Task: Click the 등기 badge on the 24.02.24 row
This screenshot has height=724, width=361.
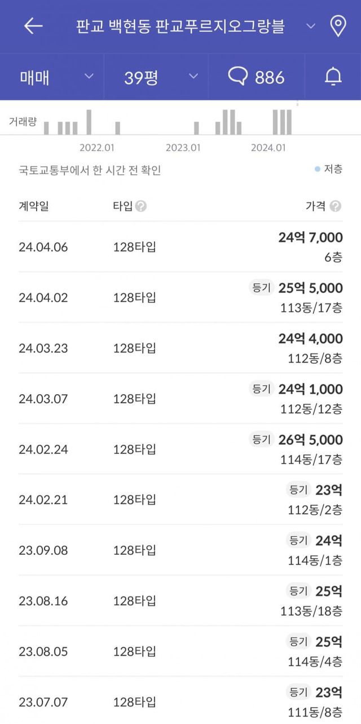Action: click(x=261, y=439)
